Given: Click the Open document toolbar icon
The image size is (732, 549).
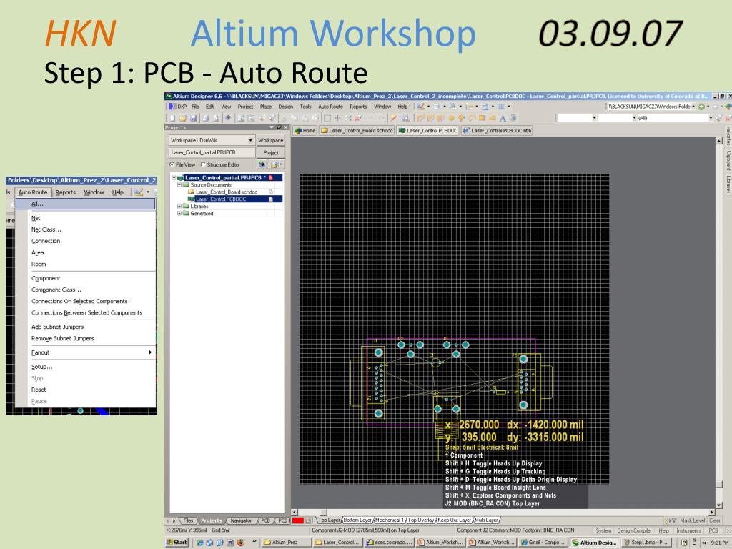Looking at the screenshot, I should tap(183, 119).
